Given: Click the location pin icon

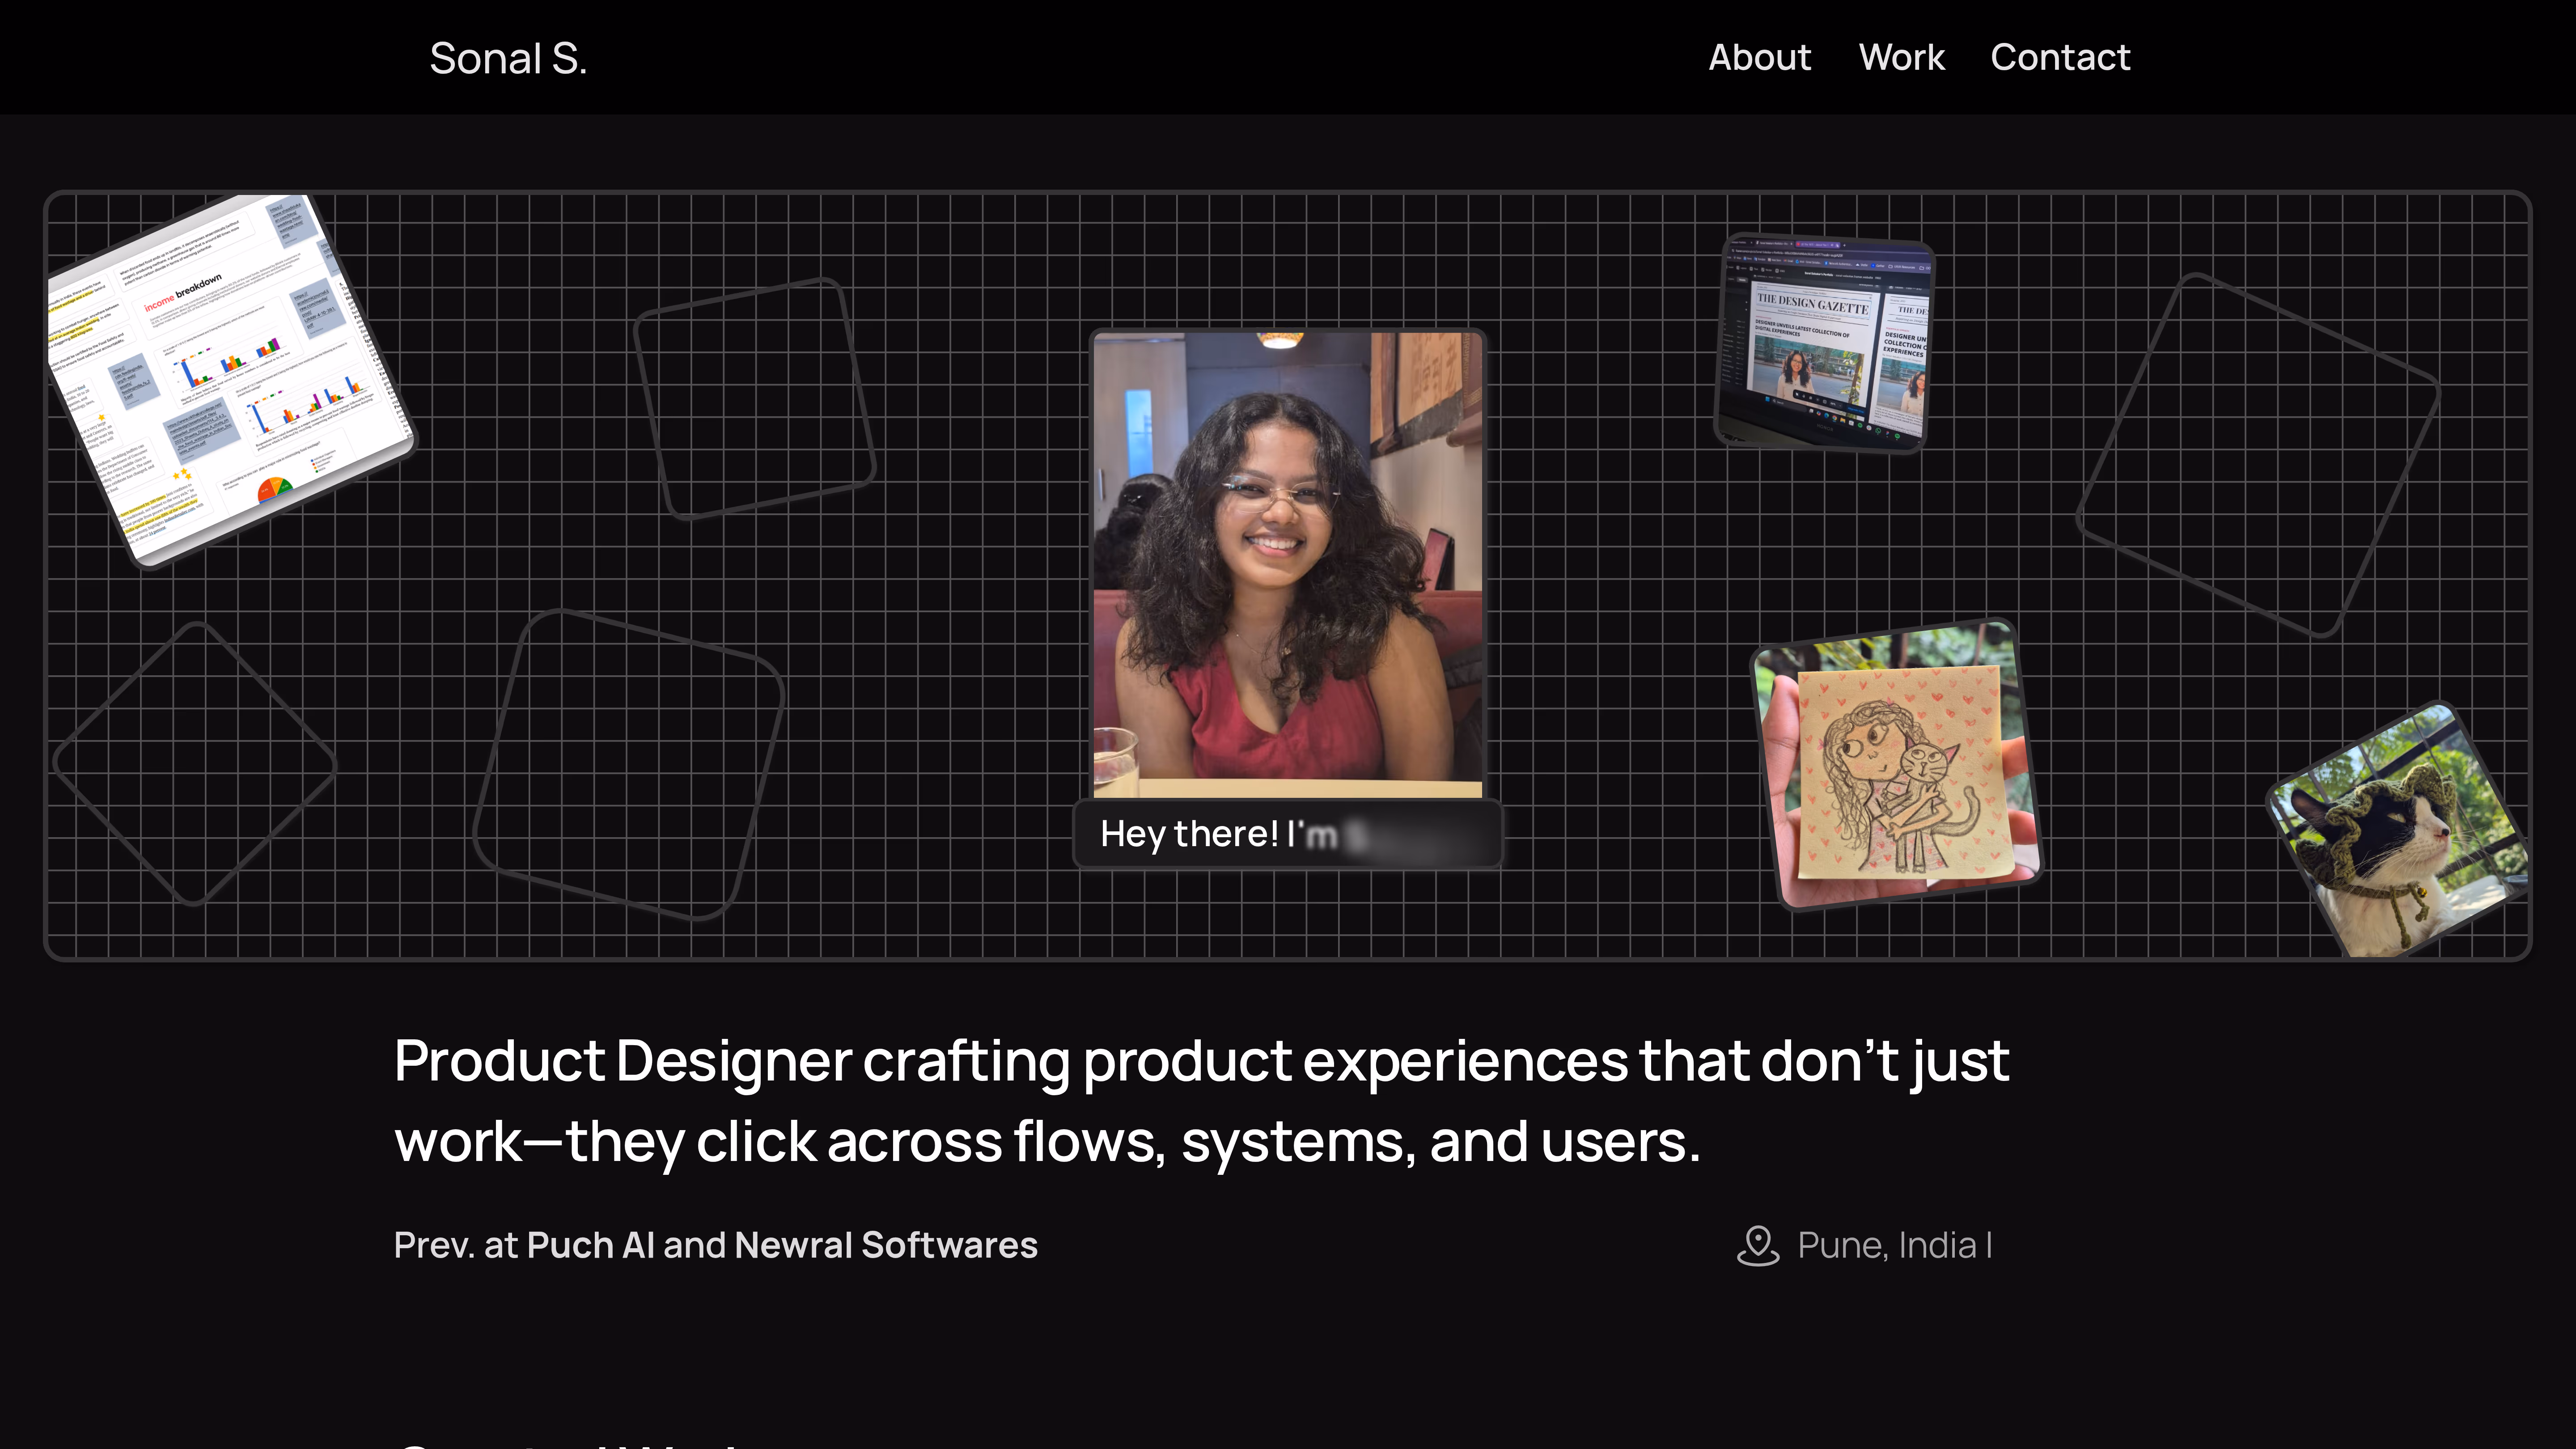Looking at the screenshot, I should pyautogui.click(x=1757, y=1245).
